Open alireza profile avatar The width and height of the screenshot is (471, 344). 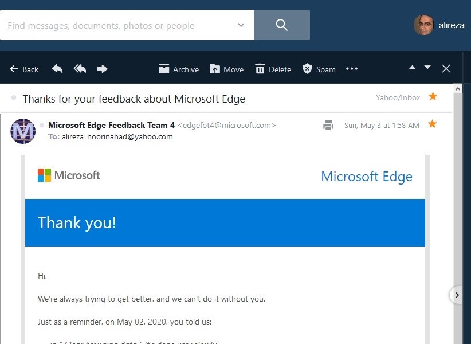[x=423, y=25]
